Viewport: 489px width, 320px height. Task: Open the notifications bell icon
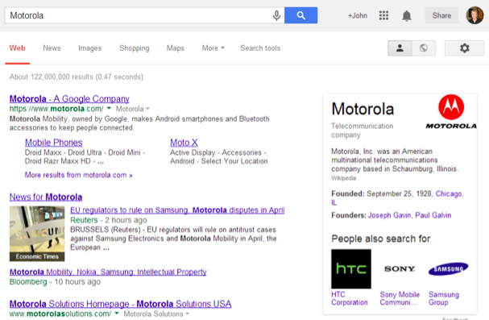click(406, 15)
